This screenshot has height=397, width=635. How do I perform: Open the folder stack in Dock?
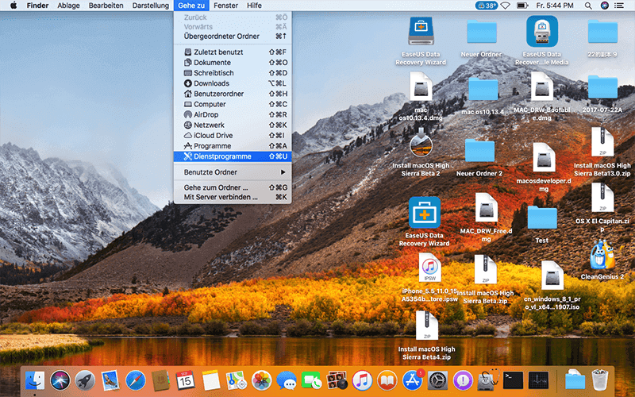coord(575,380)
